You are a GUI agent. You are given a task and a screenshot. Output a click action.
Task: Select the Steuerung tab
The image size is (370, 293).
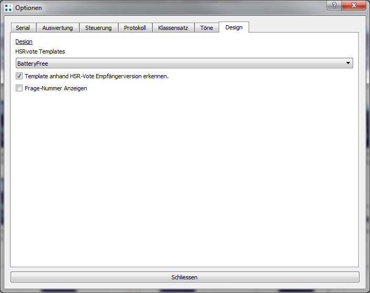click(98, 28)
